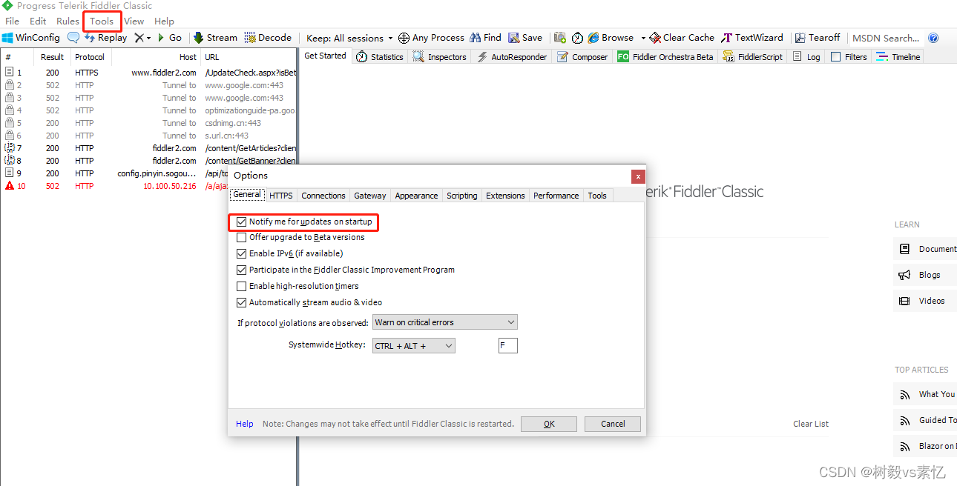Viewport: 957px width, 486px height.
Task: Click the Any Process target icon
Action: point(404,38)
